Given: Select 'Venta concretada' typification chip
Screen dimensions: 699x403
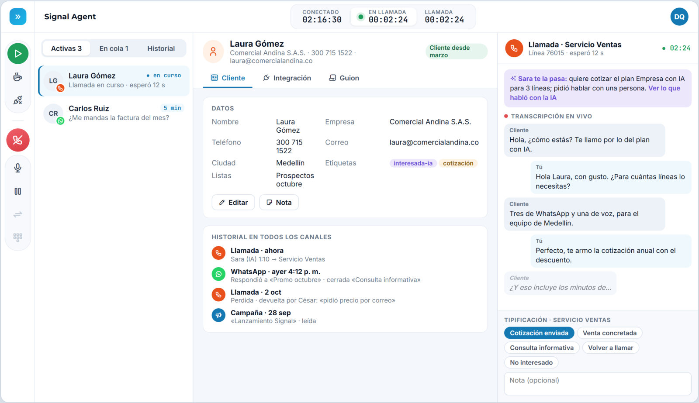Looking at the screenshot, I should [609, 333].
